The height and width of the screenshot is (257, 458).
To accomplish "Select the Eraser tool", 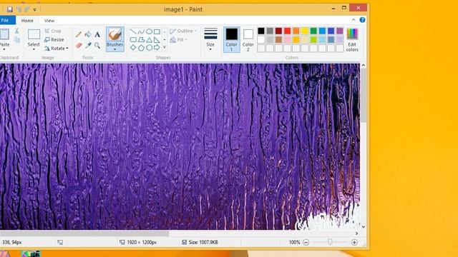I will (x=79, y=46).
